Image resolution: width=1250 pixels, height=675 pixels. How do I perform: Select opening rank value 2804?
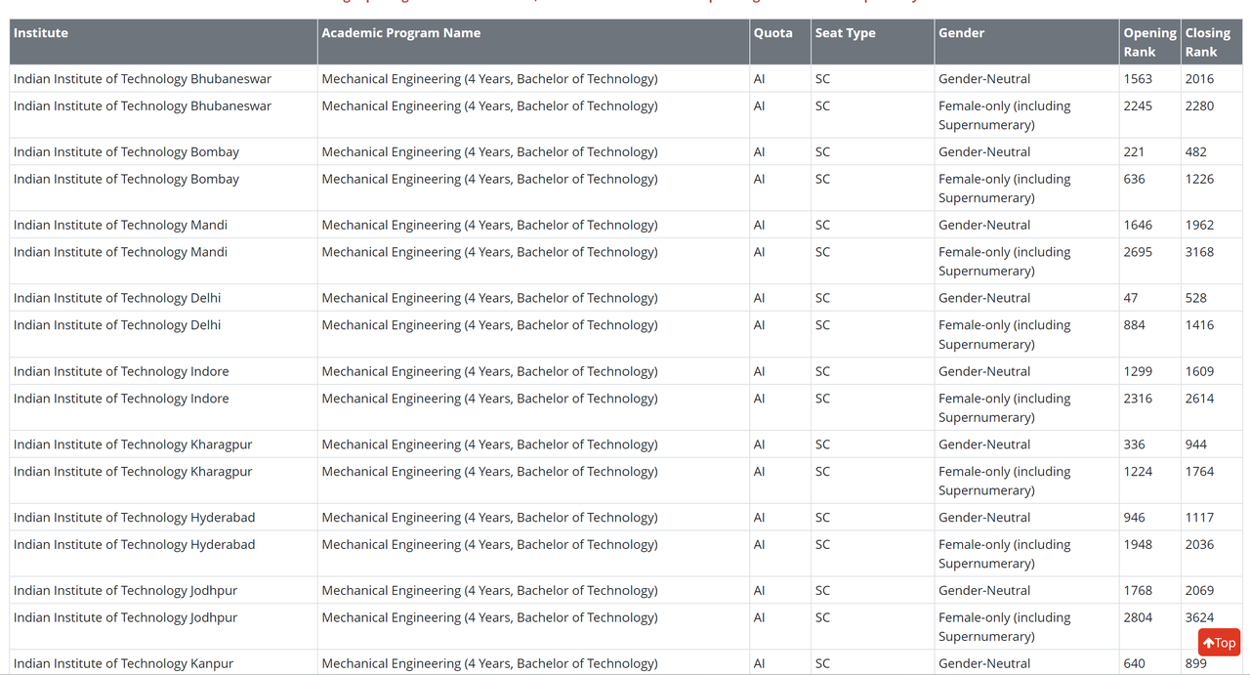click(x=1138, y=618)
